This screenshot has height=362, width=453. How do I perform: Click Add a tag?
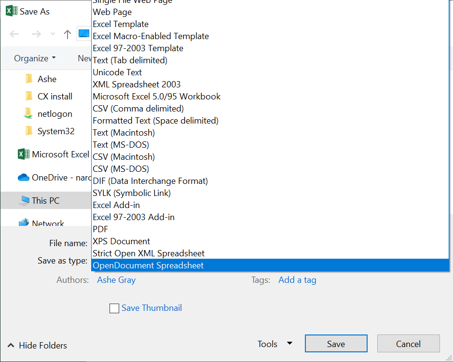(x=297, y=280)
